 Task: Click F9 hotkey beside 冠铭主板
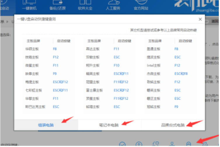click(x=176, y=107)
